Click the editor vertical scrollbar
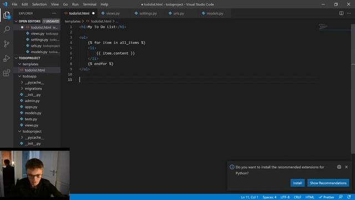Screen dimensions: 355x200 pyautogui.click(x=353, y=88)
